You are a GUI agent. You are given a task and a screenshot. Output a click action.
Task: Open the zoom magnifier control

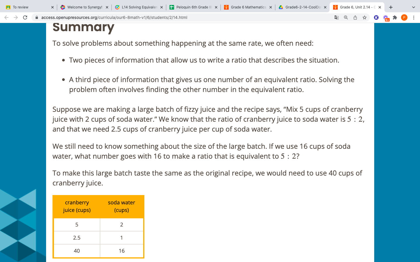tap(346, 17)
